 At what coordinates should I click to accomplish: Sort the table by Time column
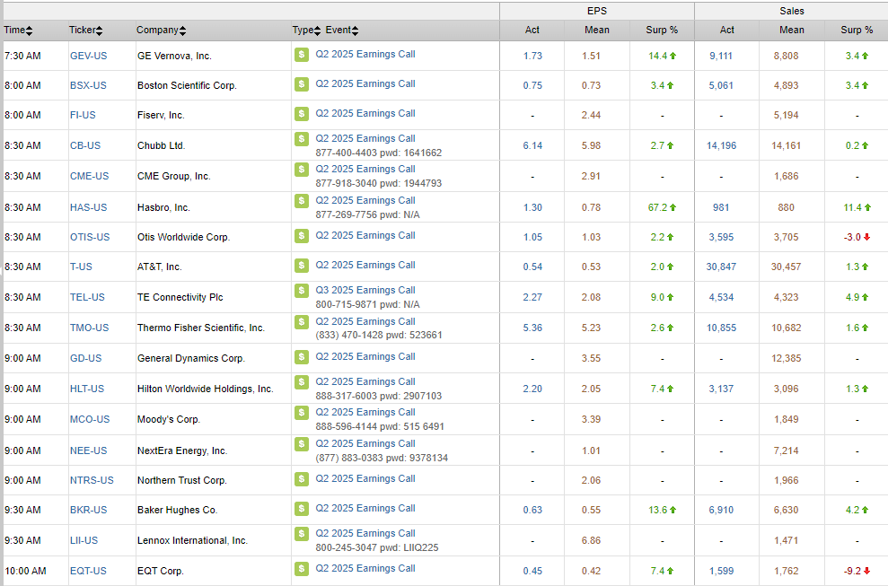[18, 30]
